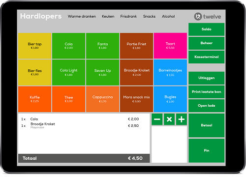Screen dimensions: 246x177
Task: Remove item with the X button
Action: pos(169,119)
